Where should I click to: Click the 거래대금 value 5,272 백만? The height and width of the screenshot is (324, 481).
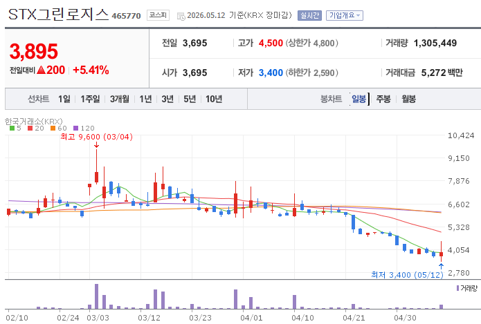coord(442,73)
